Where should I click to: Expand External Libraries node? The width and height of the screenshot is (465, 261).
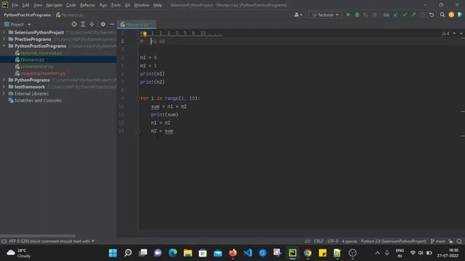pyautogui.click(x=4, y=94)
